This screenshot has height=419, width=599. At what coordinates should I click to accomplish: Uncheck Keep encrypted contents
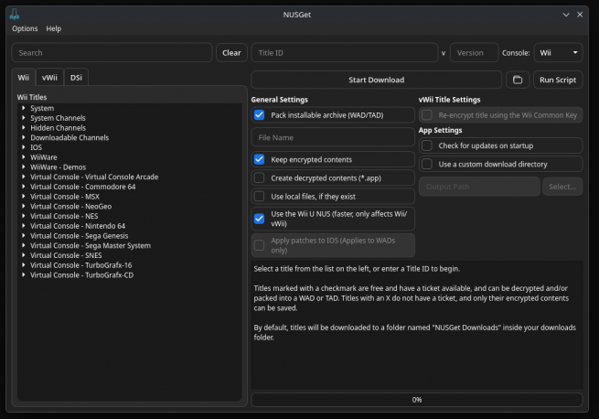tap(260, 159)
